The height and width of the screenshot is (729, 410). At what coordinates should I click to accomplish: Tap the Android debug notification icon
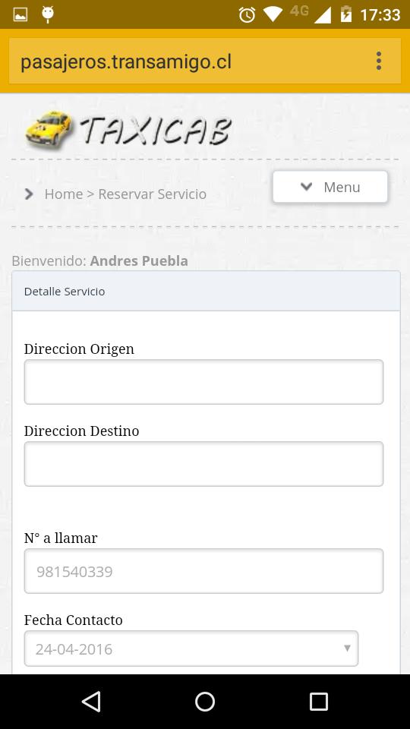47,14
